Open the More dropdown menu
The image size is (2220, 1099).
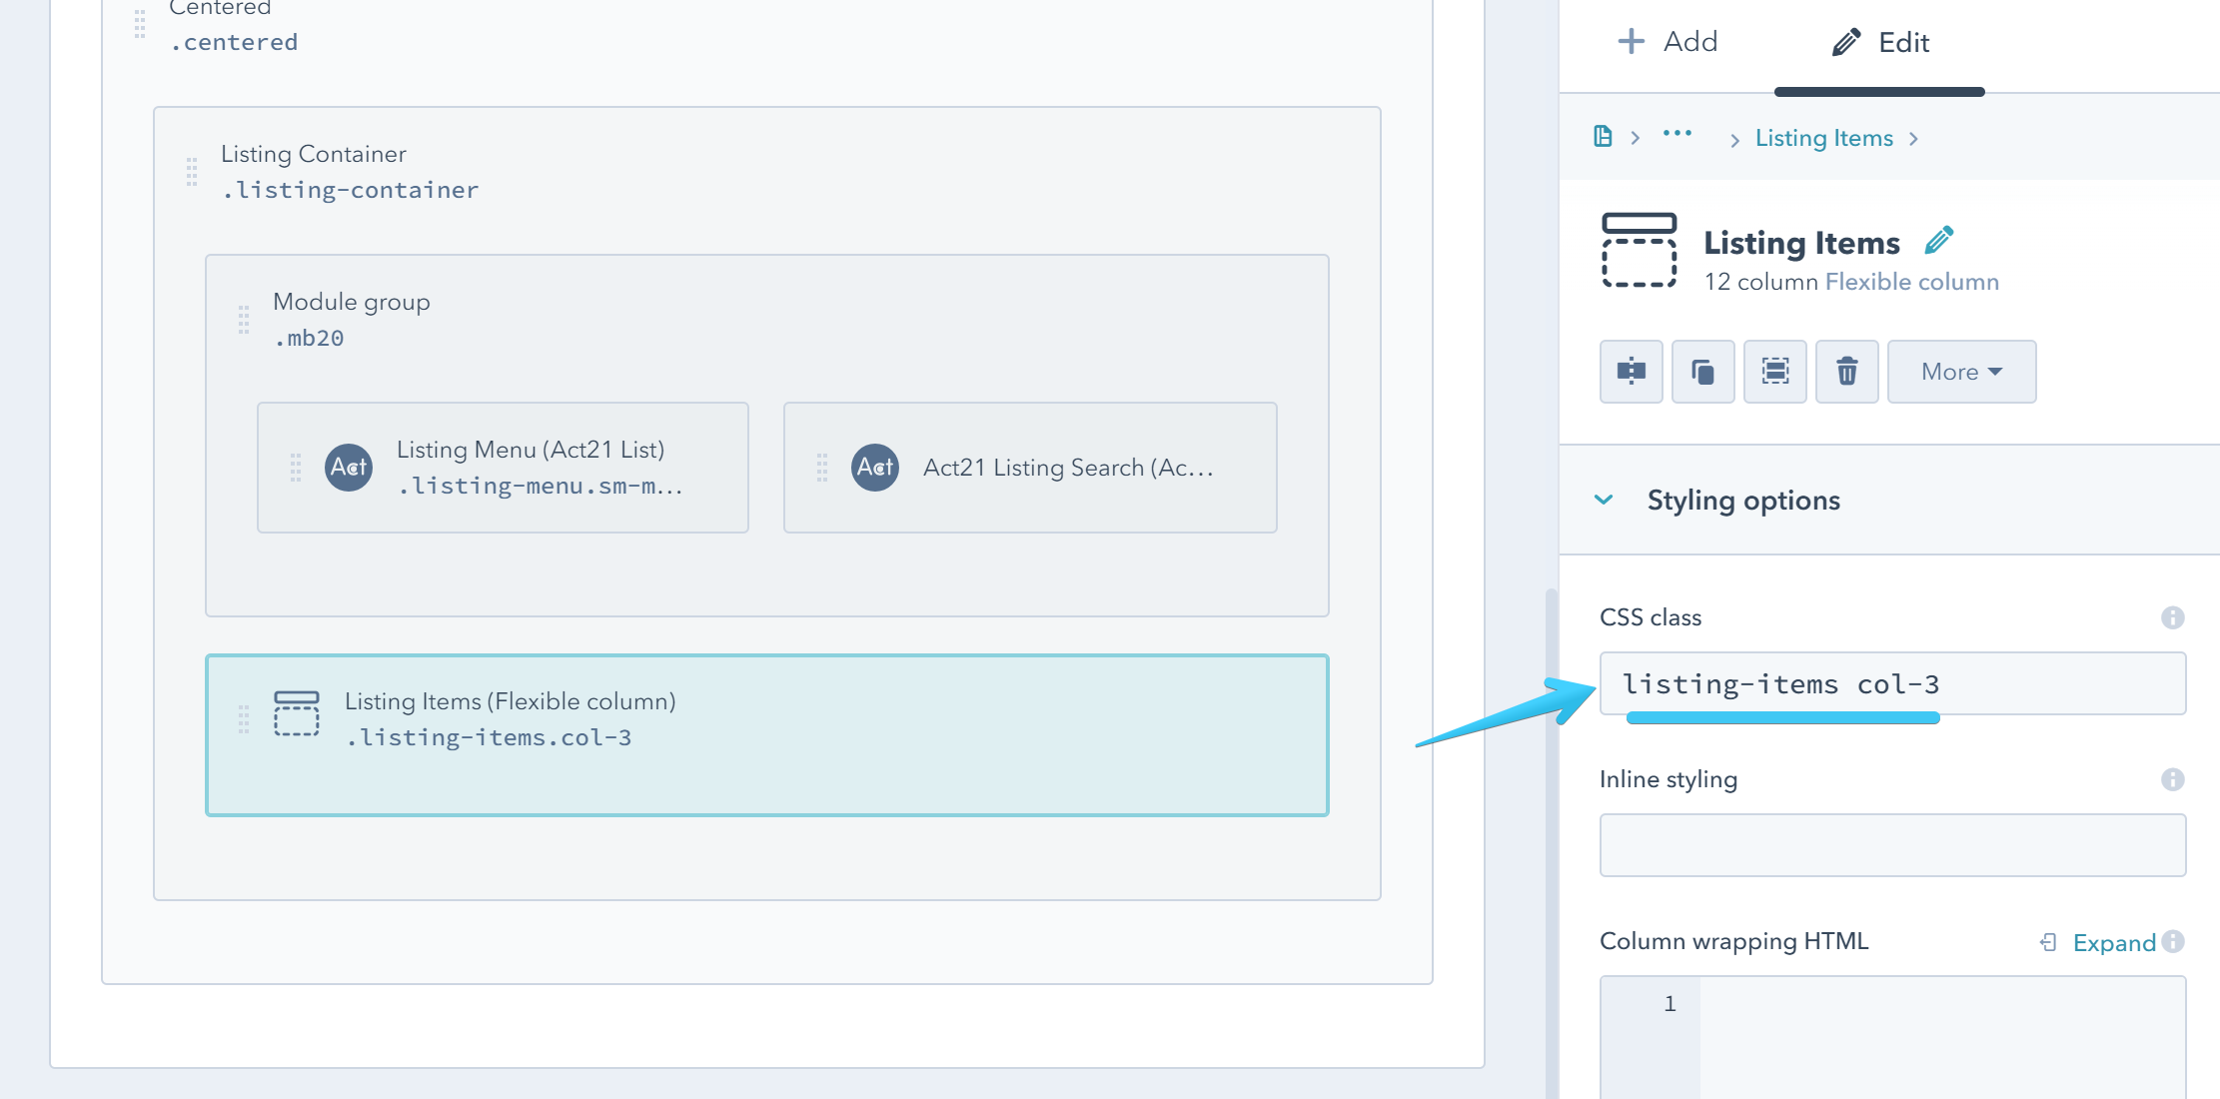pyautogui.click(x=1960, y=372)
